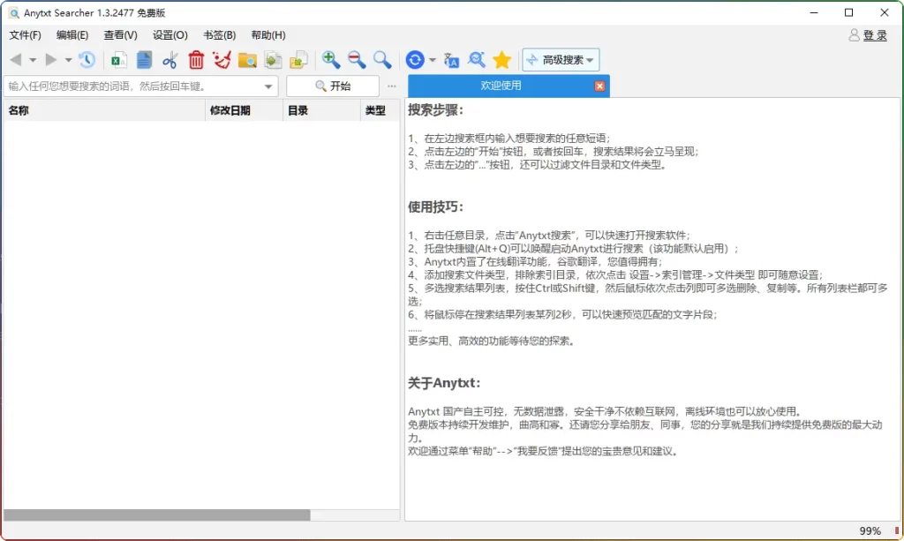Sort by the 修改日期 column header
This screenshot has height=541, width=904.
(x=244, y=110)
